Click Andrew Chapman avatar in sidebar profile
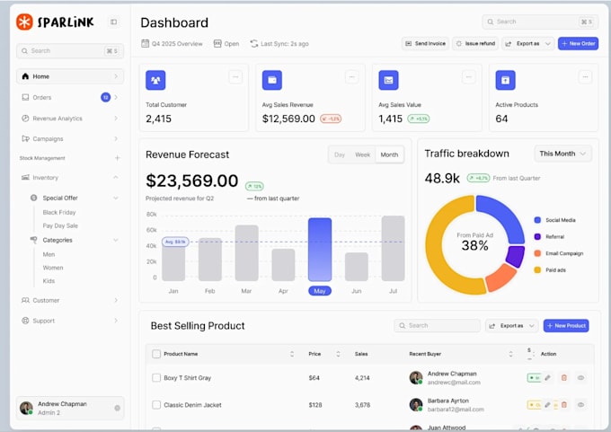Screen dimensions: 611x432 [x=26, y=408]
